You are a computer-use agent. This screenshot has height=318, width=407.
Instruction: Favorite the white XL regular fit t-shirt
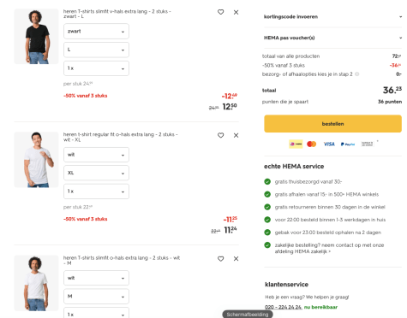coord(220,135)
